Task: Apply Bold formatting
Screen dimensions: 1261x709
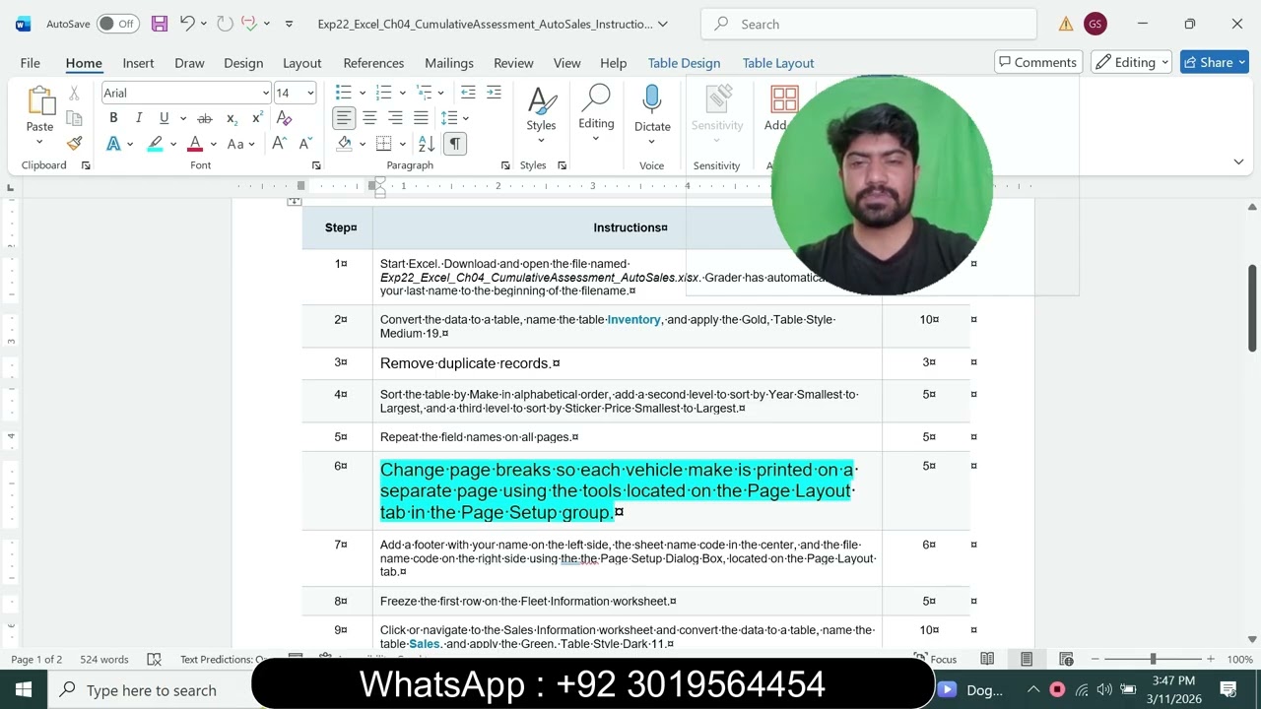Action: (x=113, y=118)
